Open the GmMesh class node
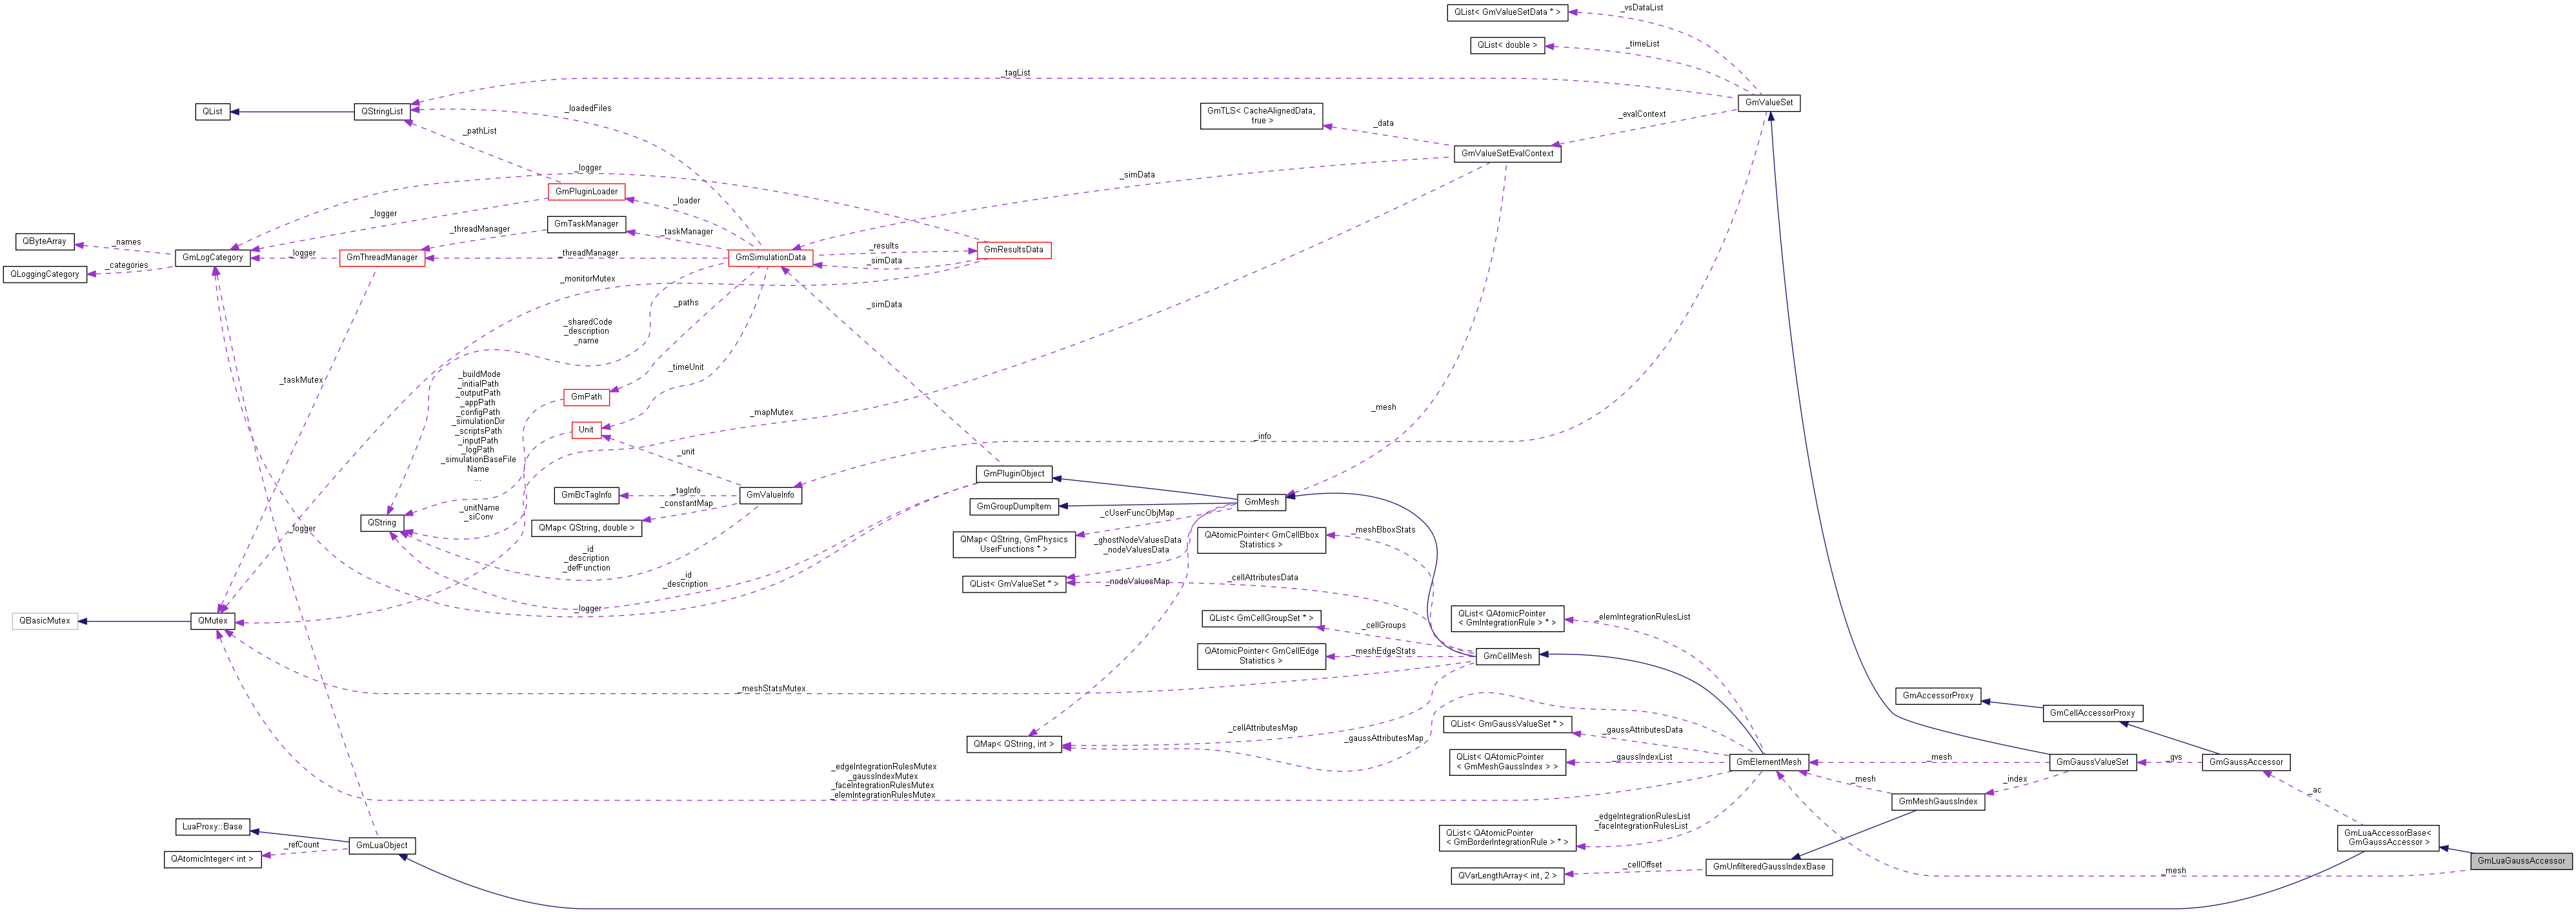This screenshot has height=912, width=2576. click(1263, 501)
